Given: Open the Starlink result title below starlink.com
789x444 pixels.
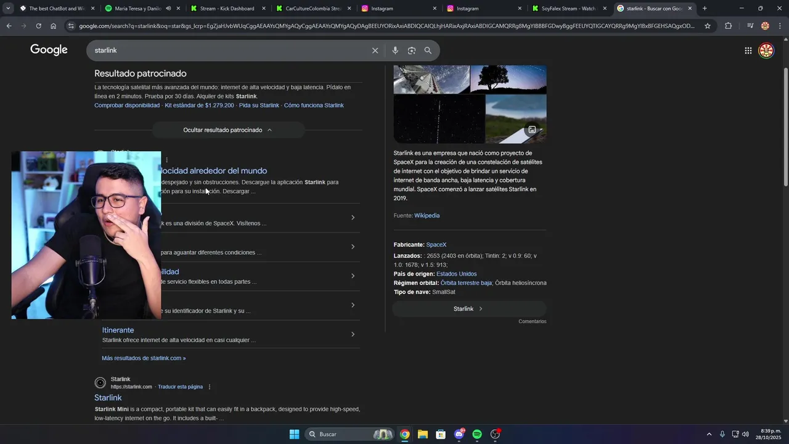Looking at the screenshot, I should [x=108, y=398].
